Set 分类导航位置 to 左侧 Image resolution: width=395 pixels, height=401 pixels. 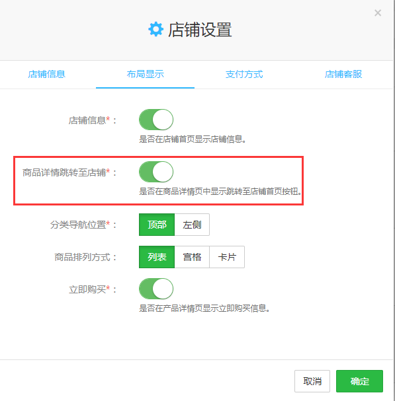click(x=192, y=225)
